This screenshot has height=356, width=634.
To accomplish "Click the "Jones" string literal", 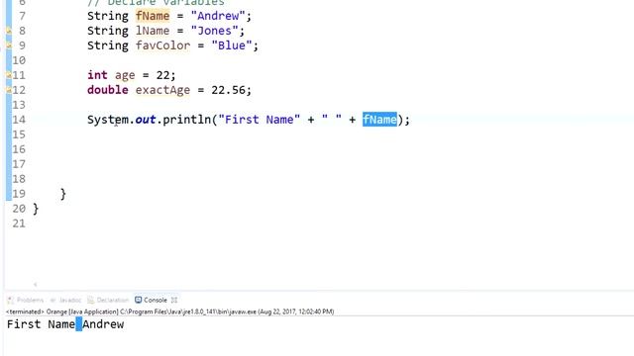I will point(214,31).
